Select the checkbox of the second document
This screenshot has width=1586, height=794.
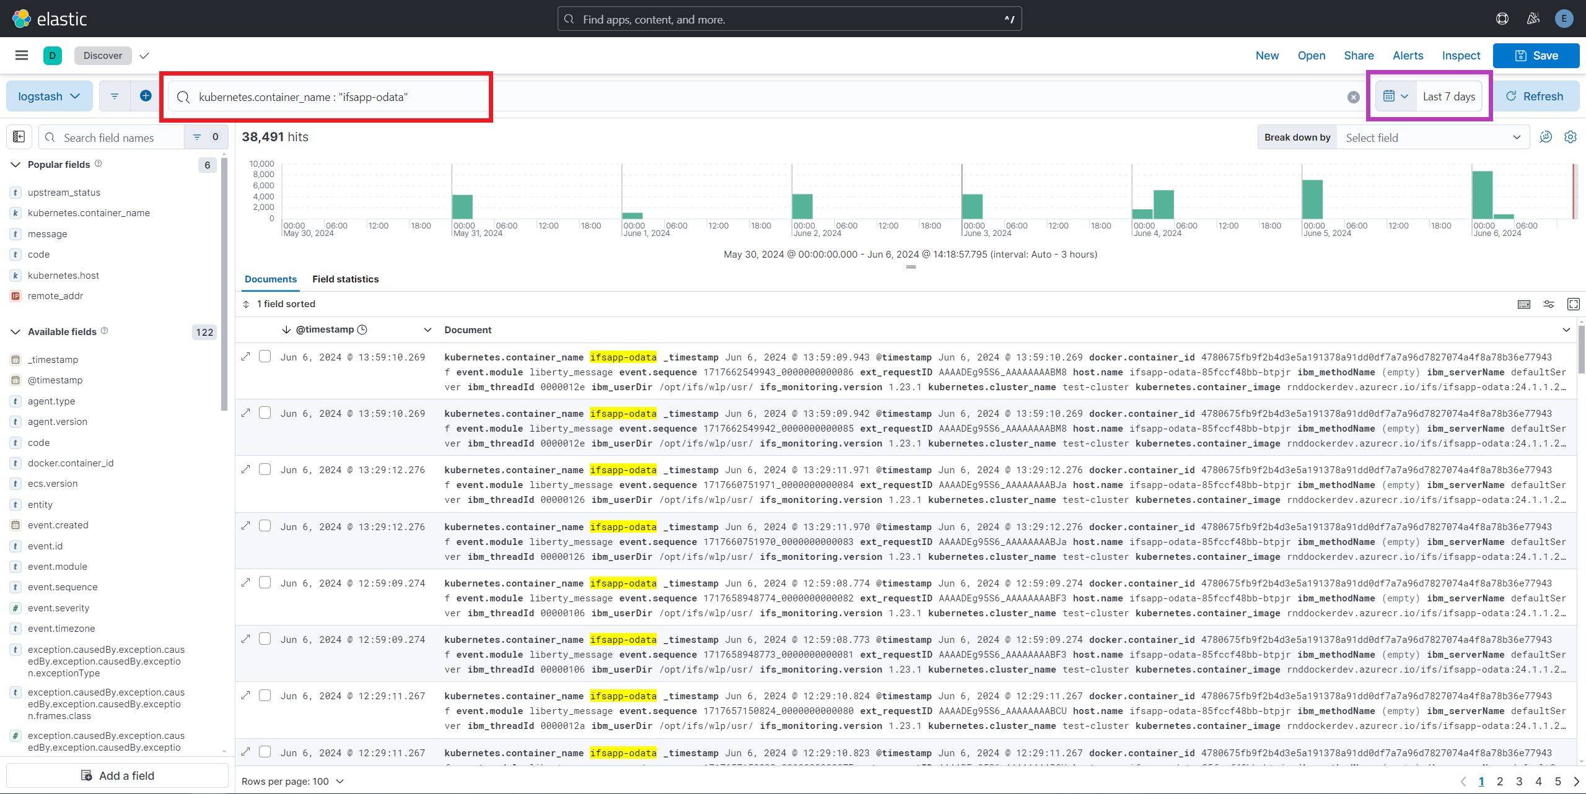pyautogui.click(x=265, y=412)
